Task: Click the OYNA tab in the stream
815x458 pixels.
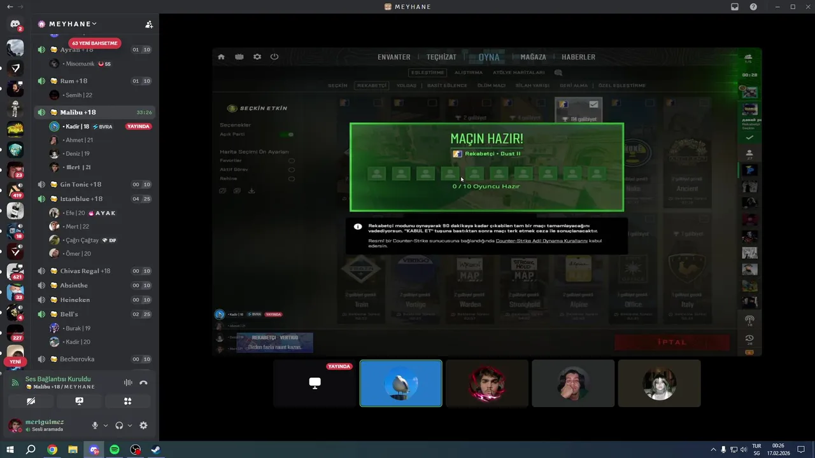Action: pos(489,57)
